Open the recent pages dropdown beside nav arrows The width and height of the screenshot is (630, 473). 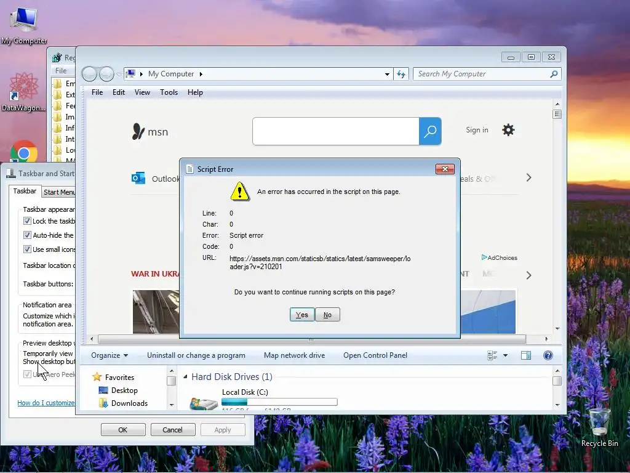point(119,74)
